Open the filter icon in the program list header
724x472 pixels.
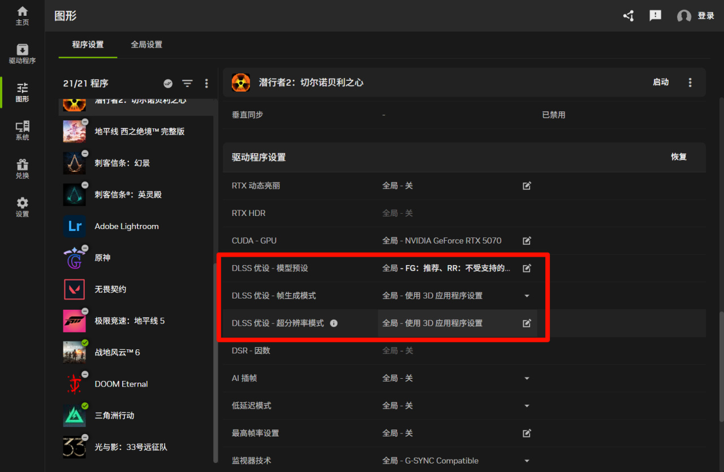pos(187,84)
